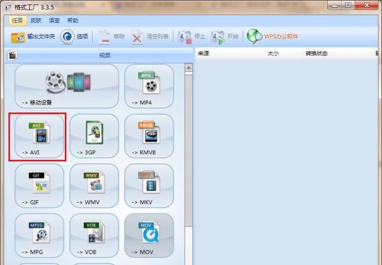Open the 皮肤 menu

(x=36, y=21)
